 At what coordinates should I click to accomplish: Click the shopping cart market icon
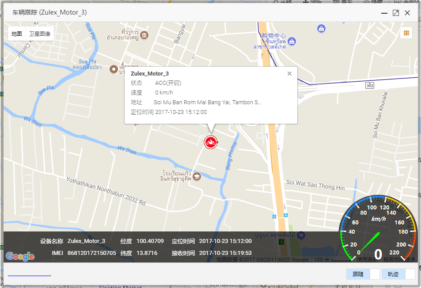pos(301,235)
